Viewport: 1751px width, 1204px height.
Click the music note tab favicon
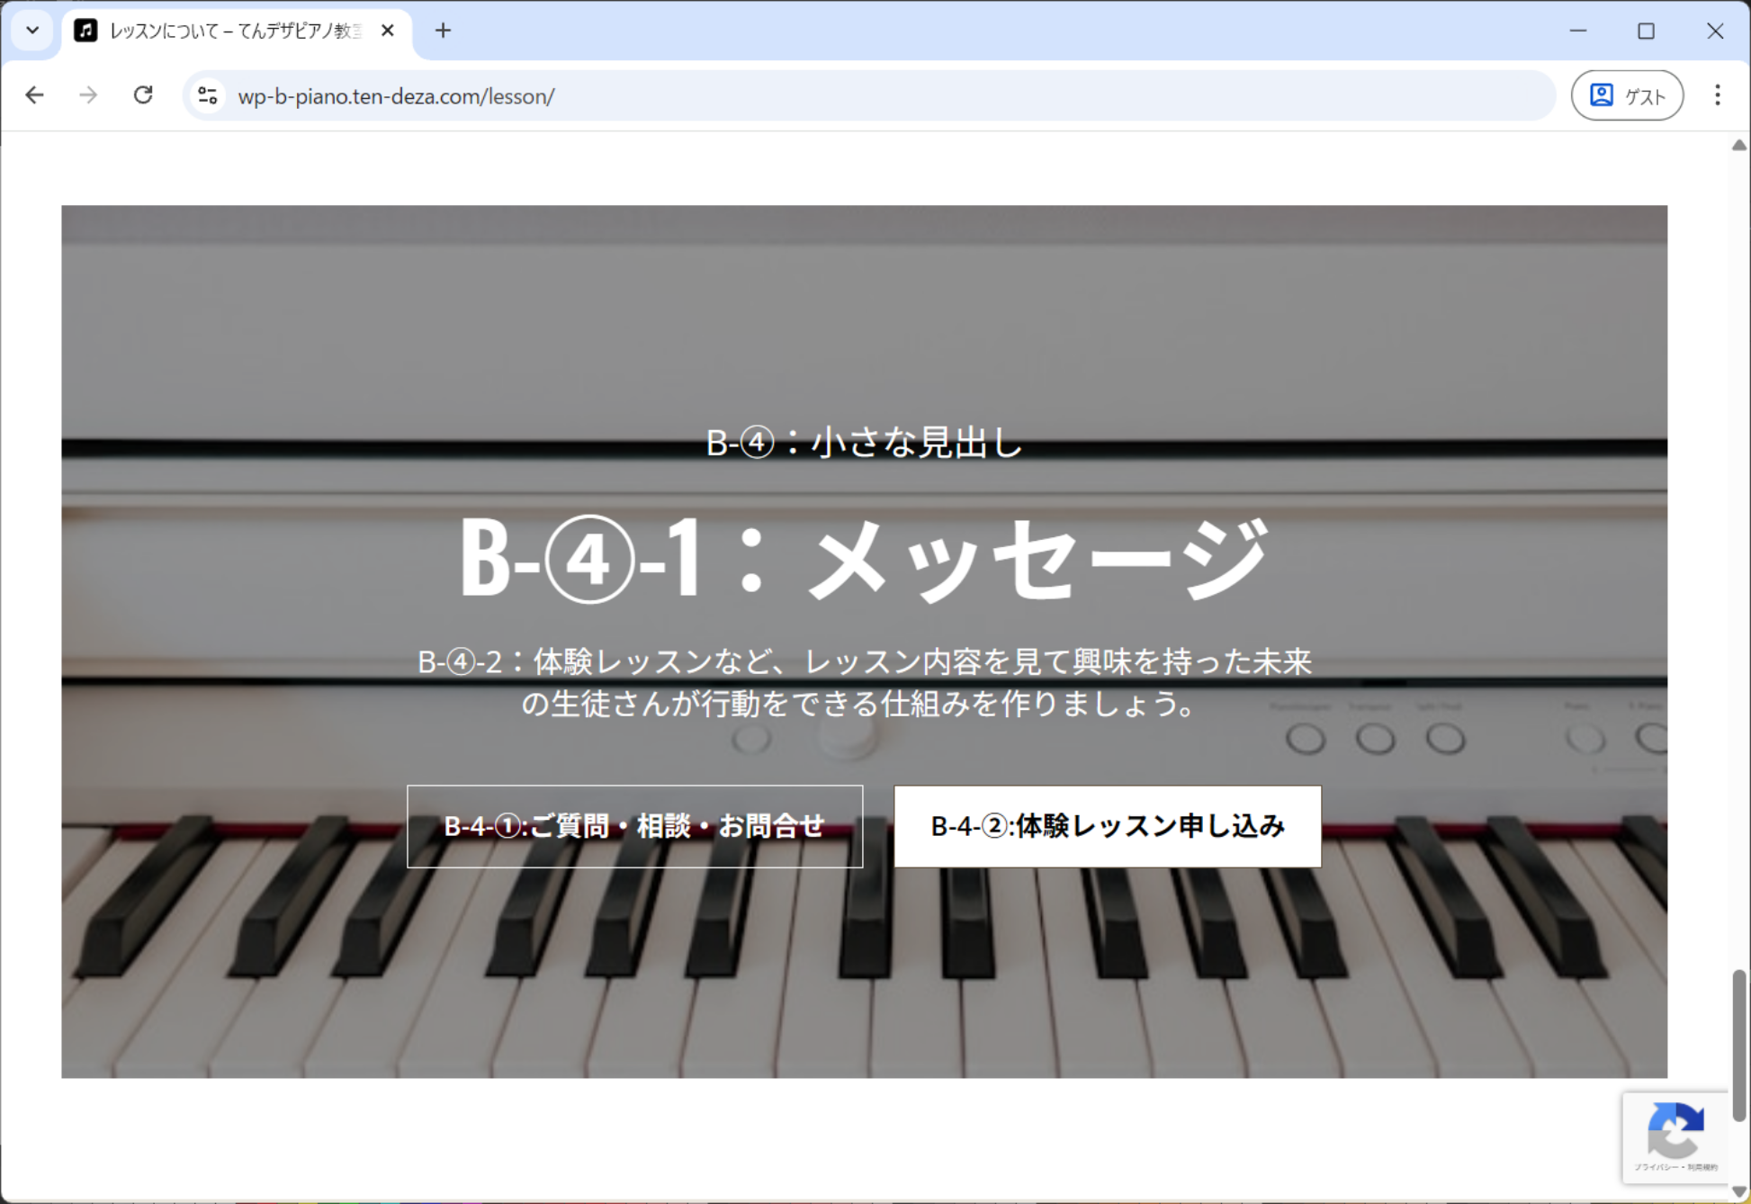tap(85, 31)
